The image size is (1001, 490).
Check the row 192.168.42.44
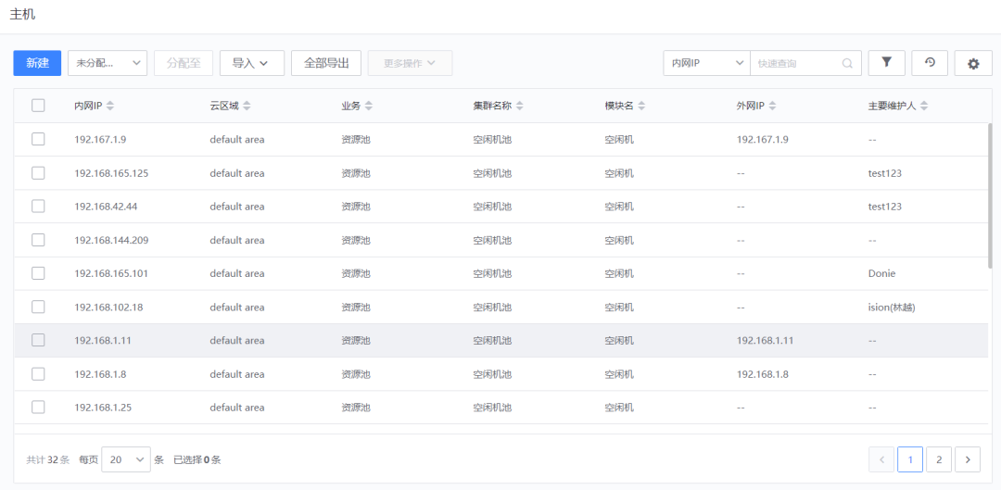[x=38, y=206]
